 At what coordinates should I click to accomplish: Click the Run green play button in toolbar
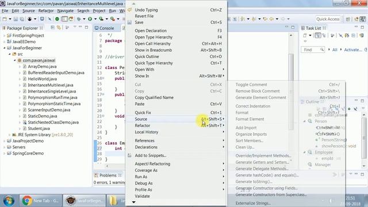pyautogui.click(x=90, y=19)
